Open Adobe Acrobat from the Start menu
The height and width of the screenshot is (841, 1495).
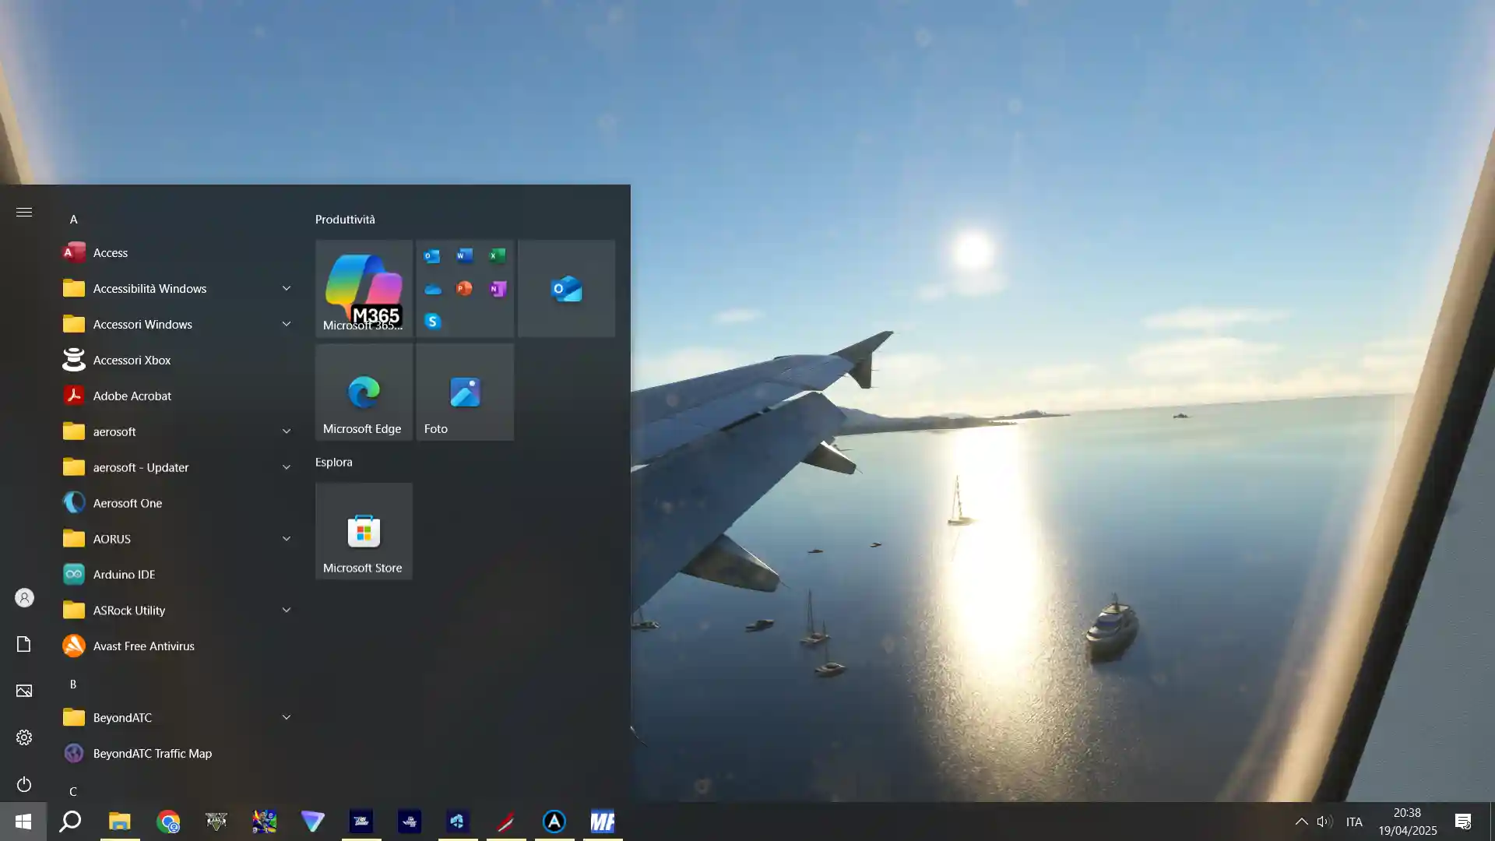(177, 396)
